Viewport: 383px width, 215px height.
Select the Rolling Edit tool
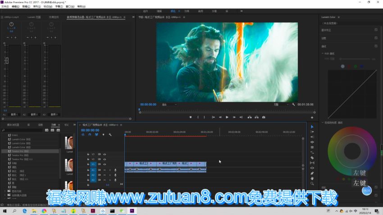click(312, 142)
